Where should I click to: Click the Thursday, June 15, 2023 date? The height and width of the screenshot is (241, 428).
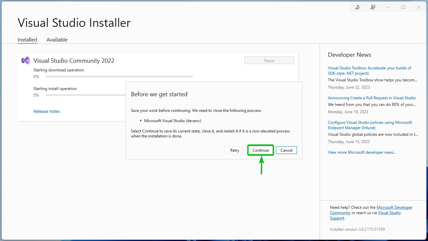[349, 142]
